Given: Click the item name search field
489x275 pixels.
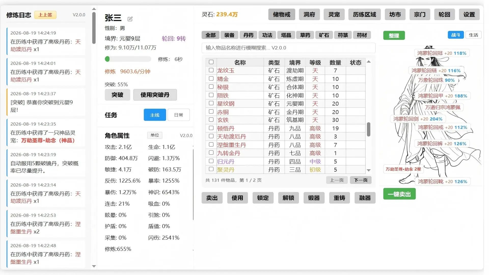Looking at the screenshot, I should pos(288,48).
